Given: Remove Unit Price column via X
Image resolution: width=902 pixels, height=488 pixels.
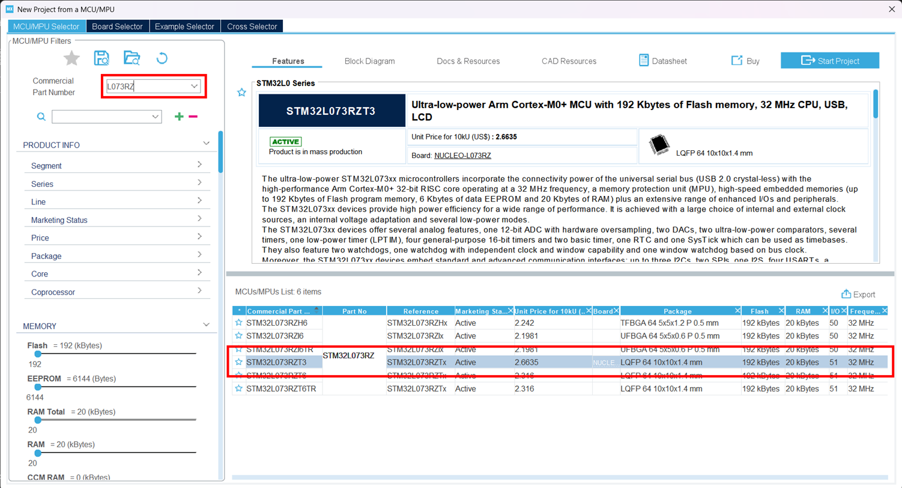Looking at the screenshot, I should (x=588, y=311).
